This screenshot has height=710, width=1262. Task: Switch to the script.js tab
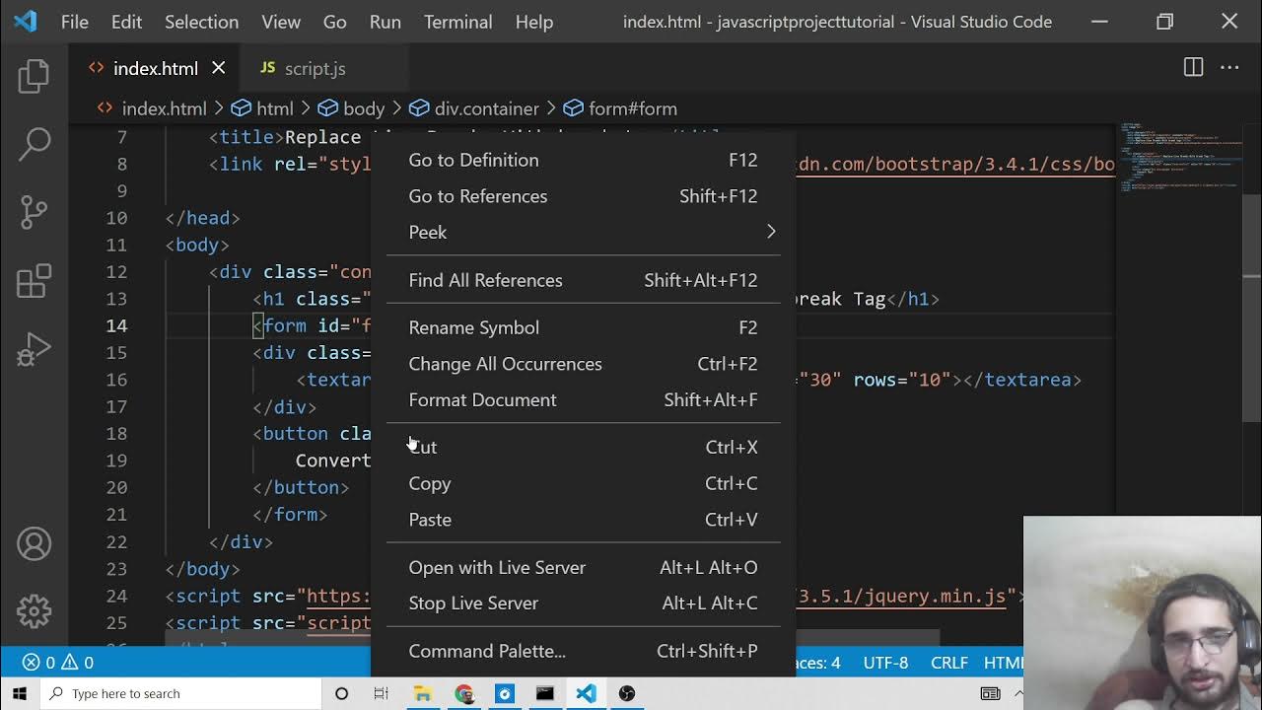(x=314, y=68)
